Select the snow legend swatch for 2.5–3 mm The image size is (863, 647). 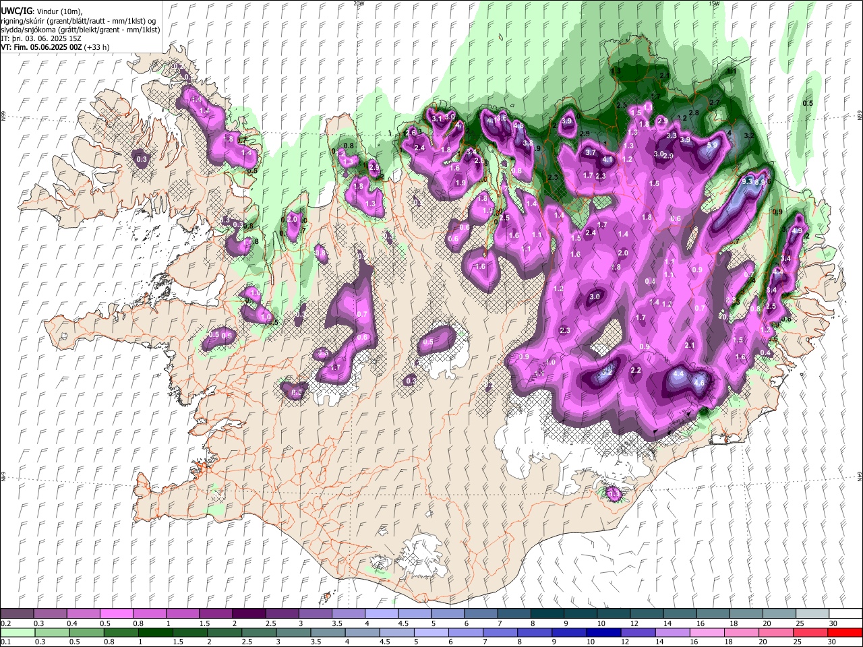[x=282, y=613]
